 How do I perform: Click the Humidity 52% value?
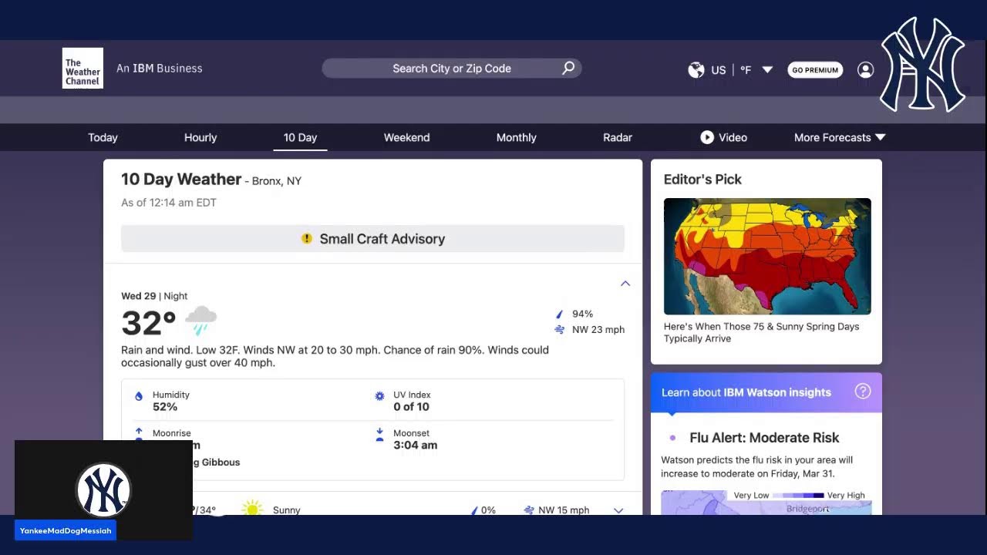[x=165, y=407]
